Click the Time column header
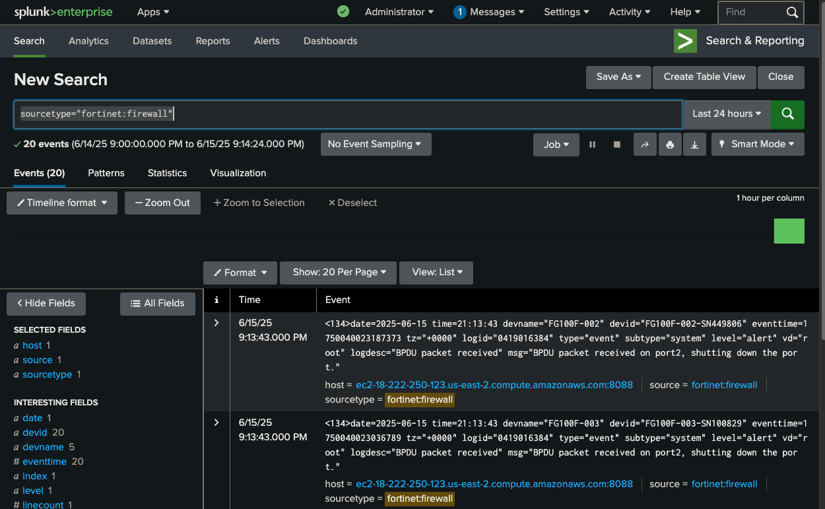The image size is (825, 509). coord(249,300)
